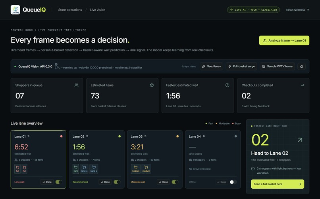Click the Live AI YOLO + Classifier badge

click(253, 10)
